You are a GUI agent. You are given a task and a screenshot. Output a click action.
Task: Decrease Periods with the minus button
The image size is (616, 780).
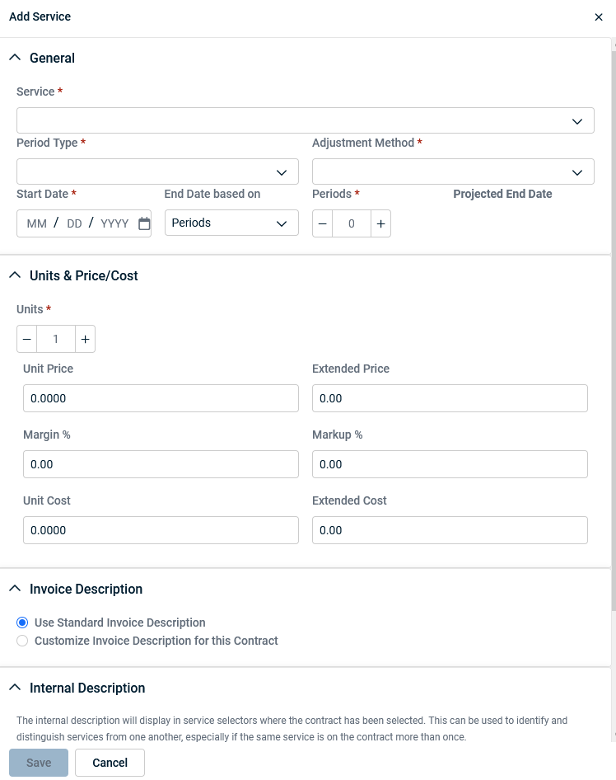322,223
